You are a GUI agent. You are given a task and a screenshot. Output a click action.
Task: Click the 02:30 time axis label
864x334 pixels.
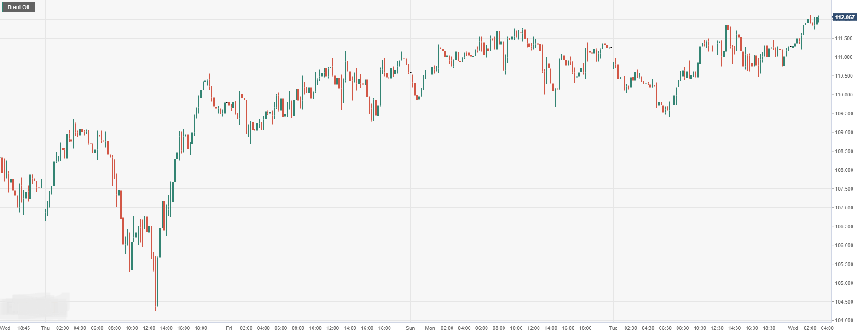pos(631,328)
